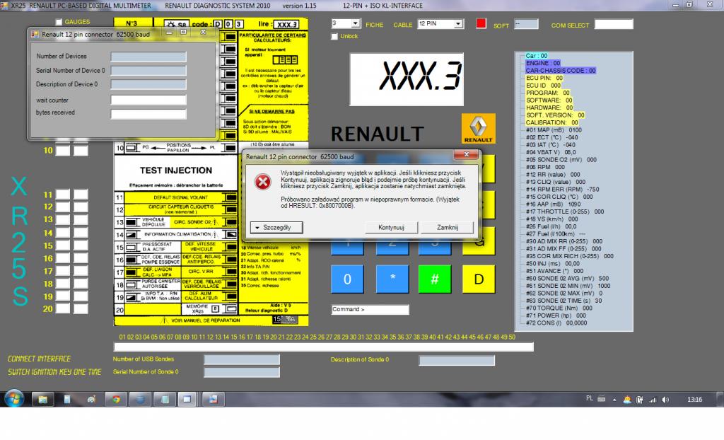724x440 pixels.
Task: Click the on-screen keyboard tray icon
Action: click(601, 398)
